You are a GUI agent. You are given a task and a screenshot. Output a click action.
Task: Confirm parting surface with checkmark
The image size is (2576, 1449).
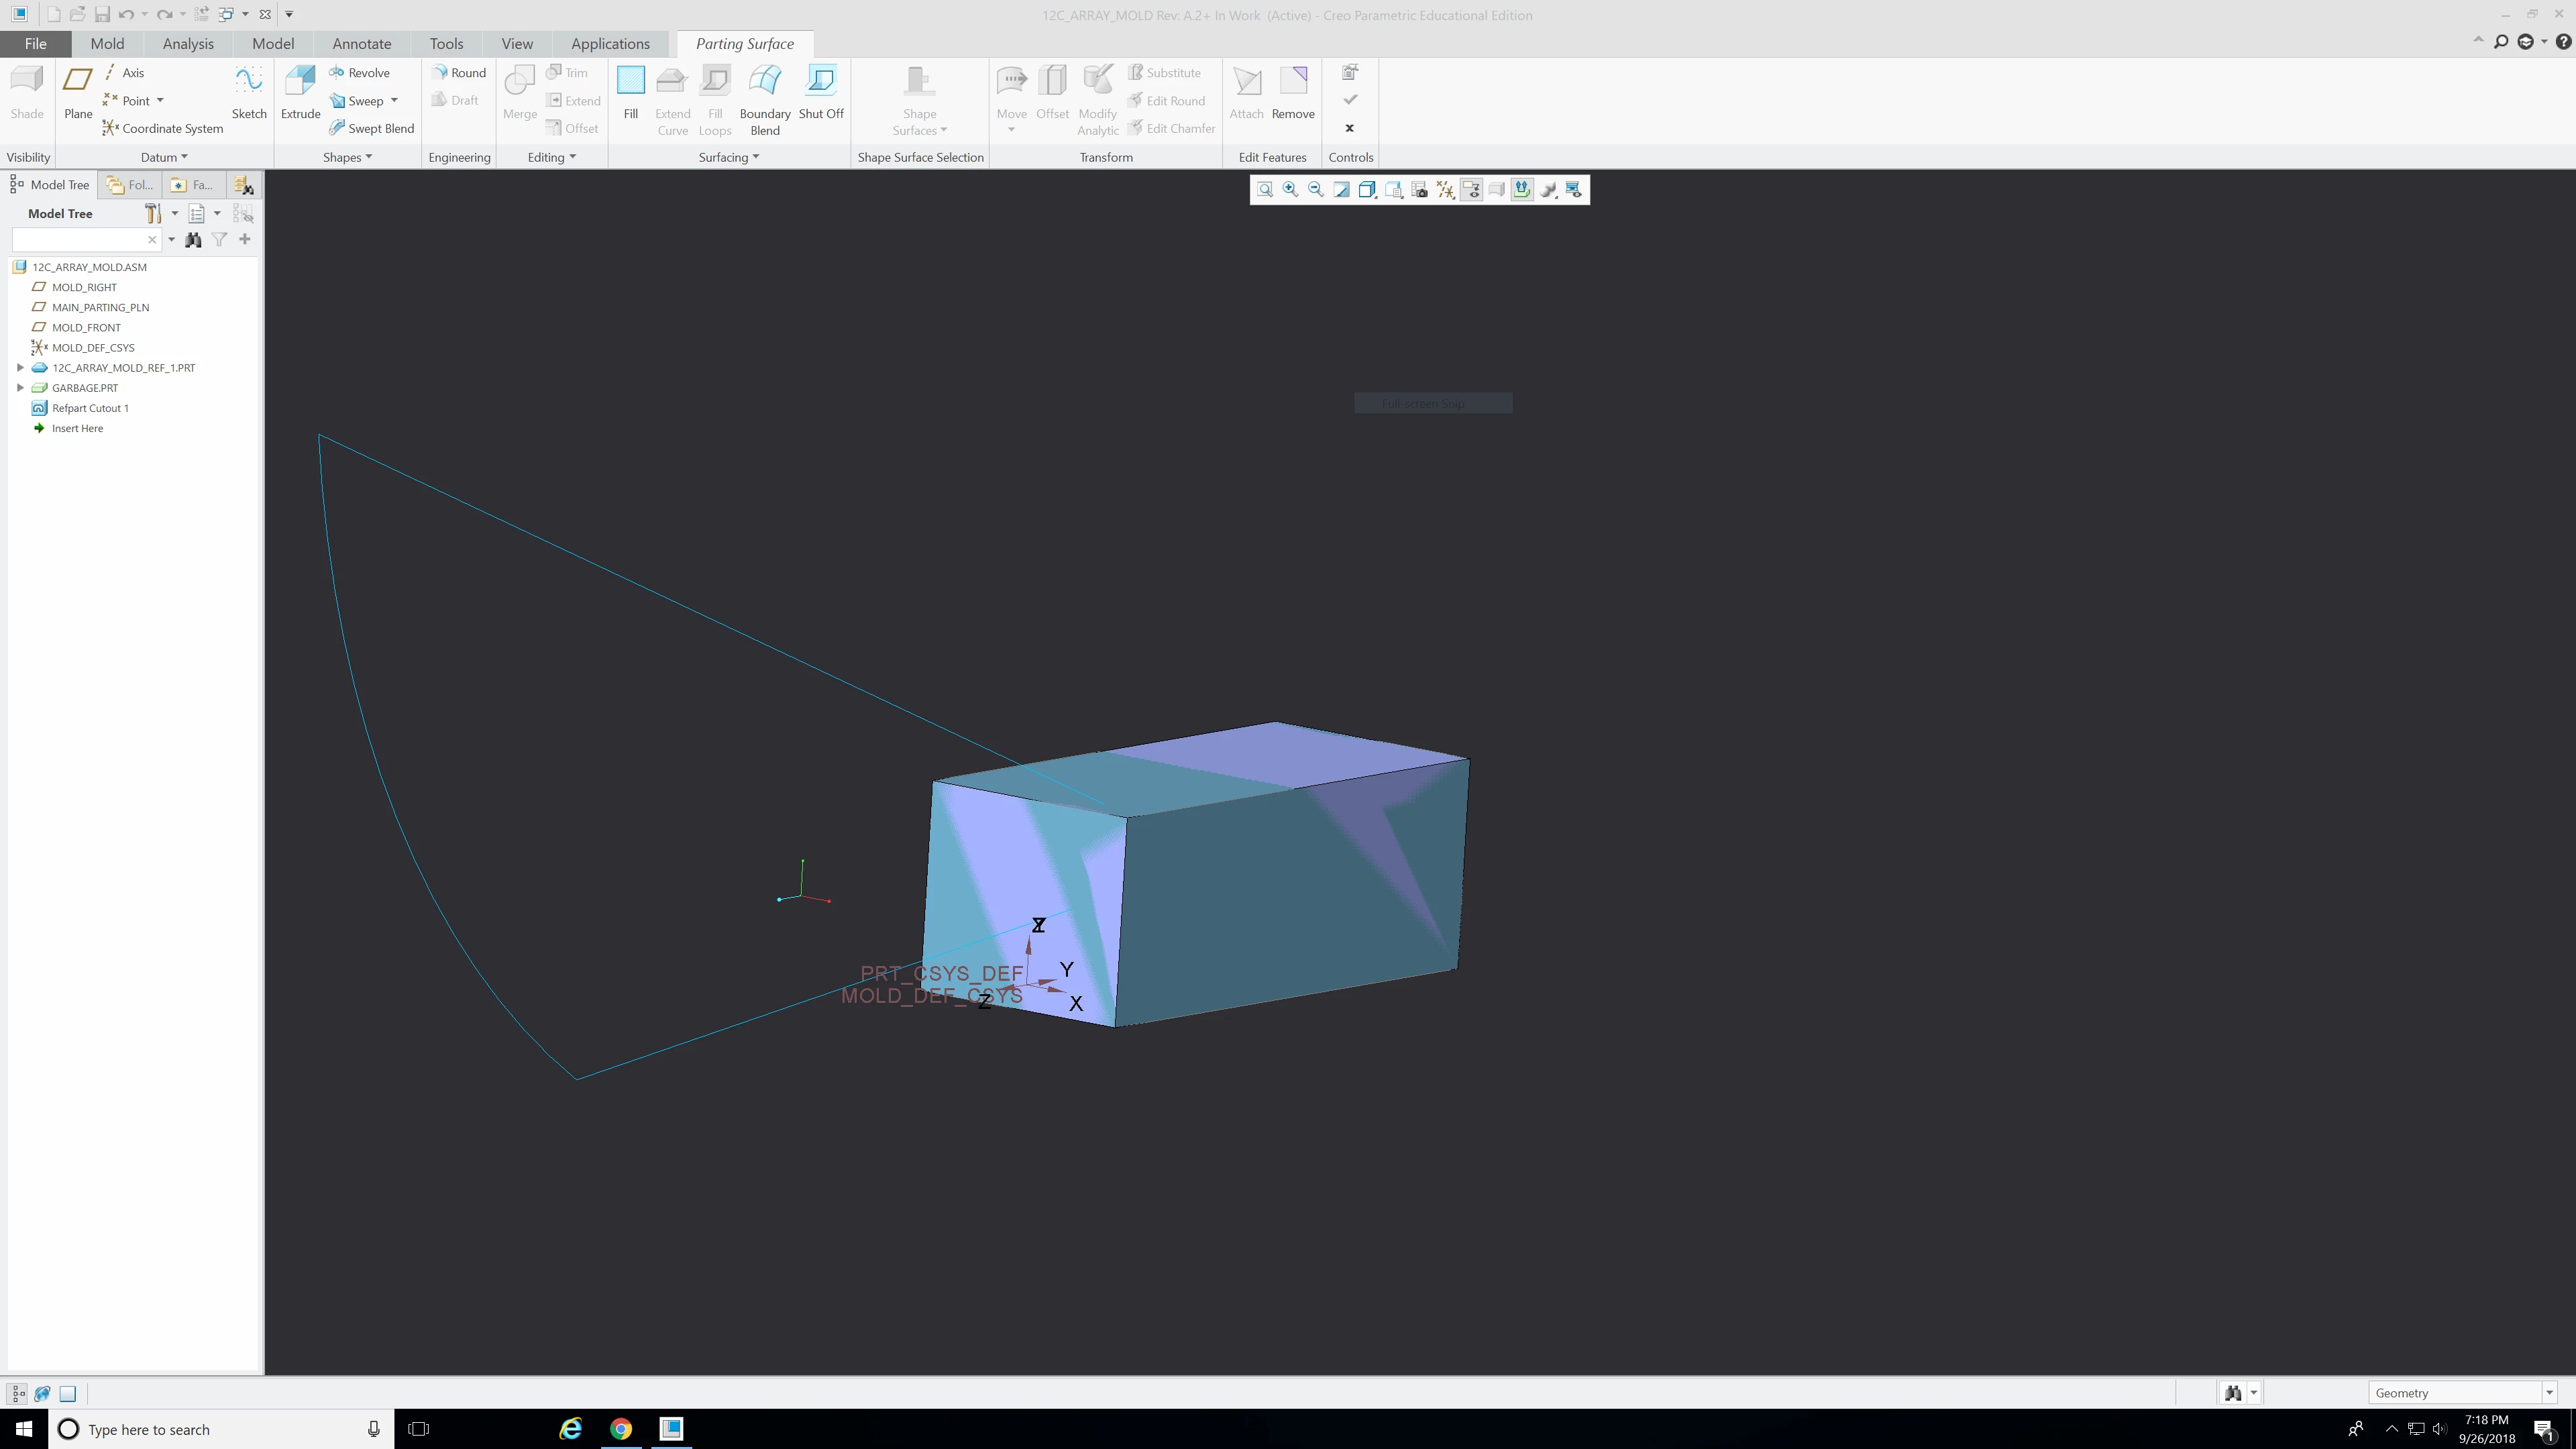(x=1349, y=99)
